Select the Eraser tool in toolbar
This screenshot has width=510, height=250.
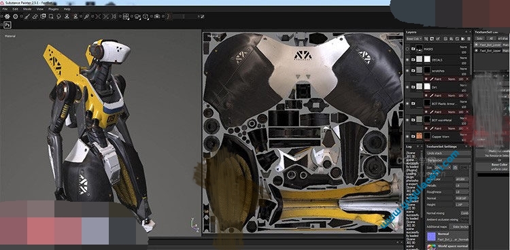point(35,16)
